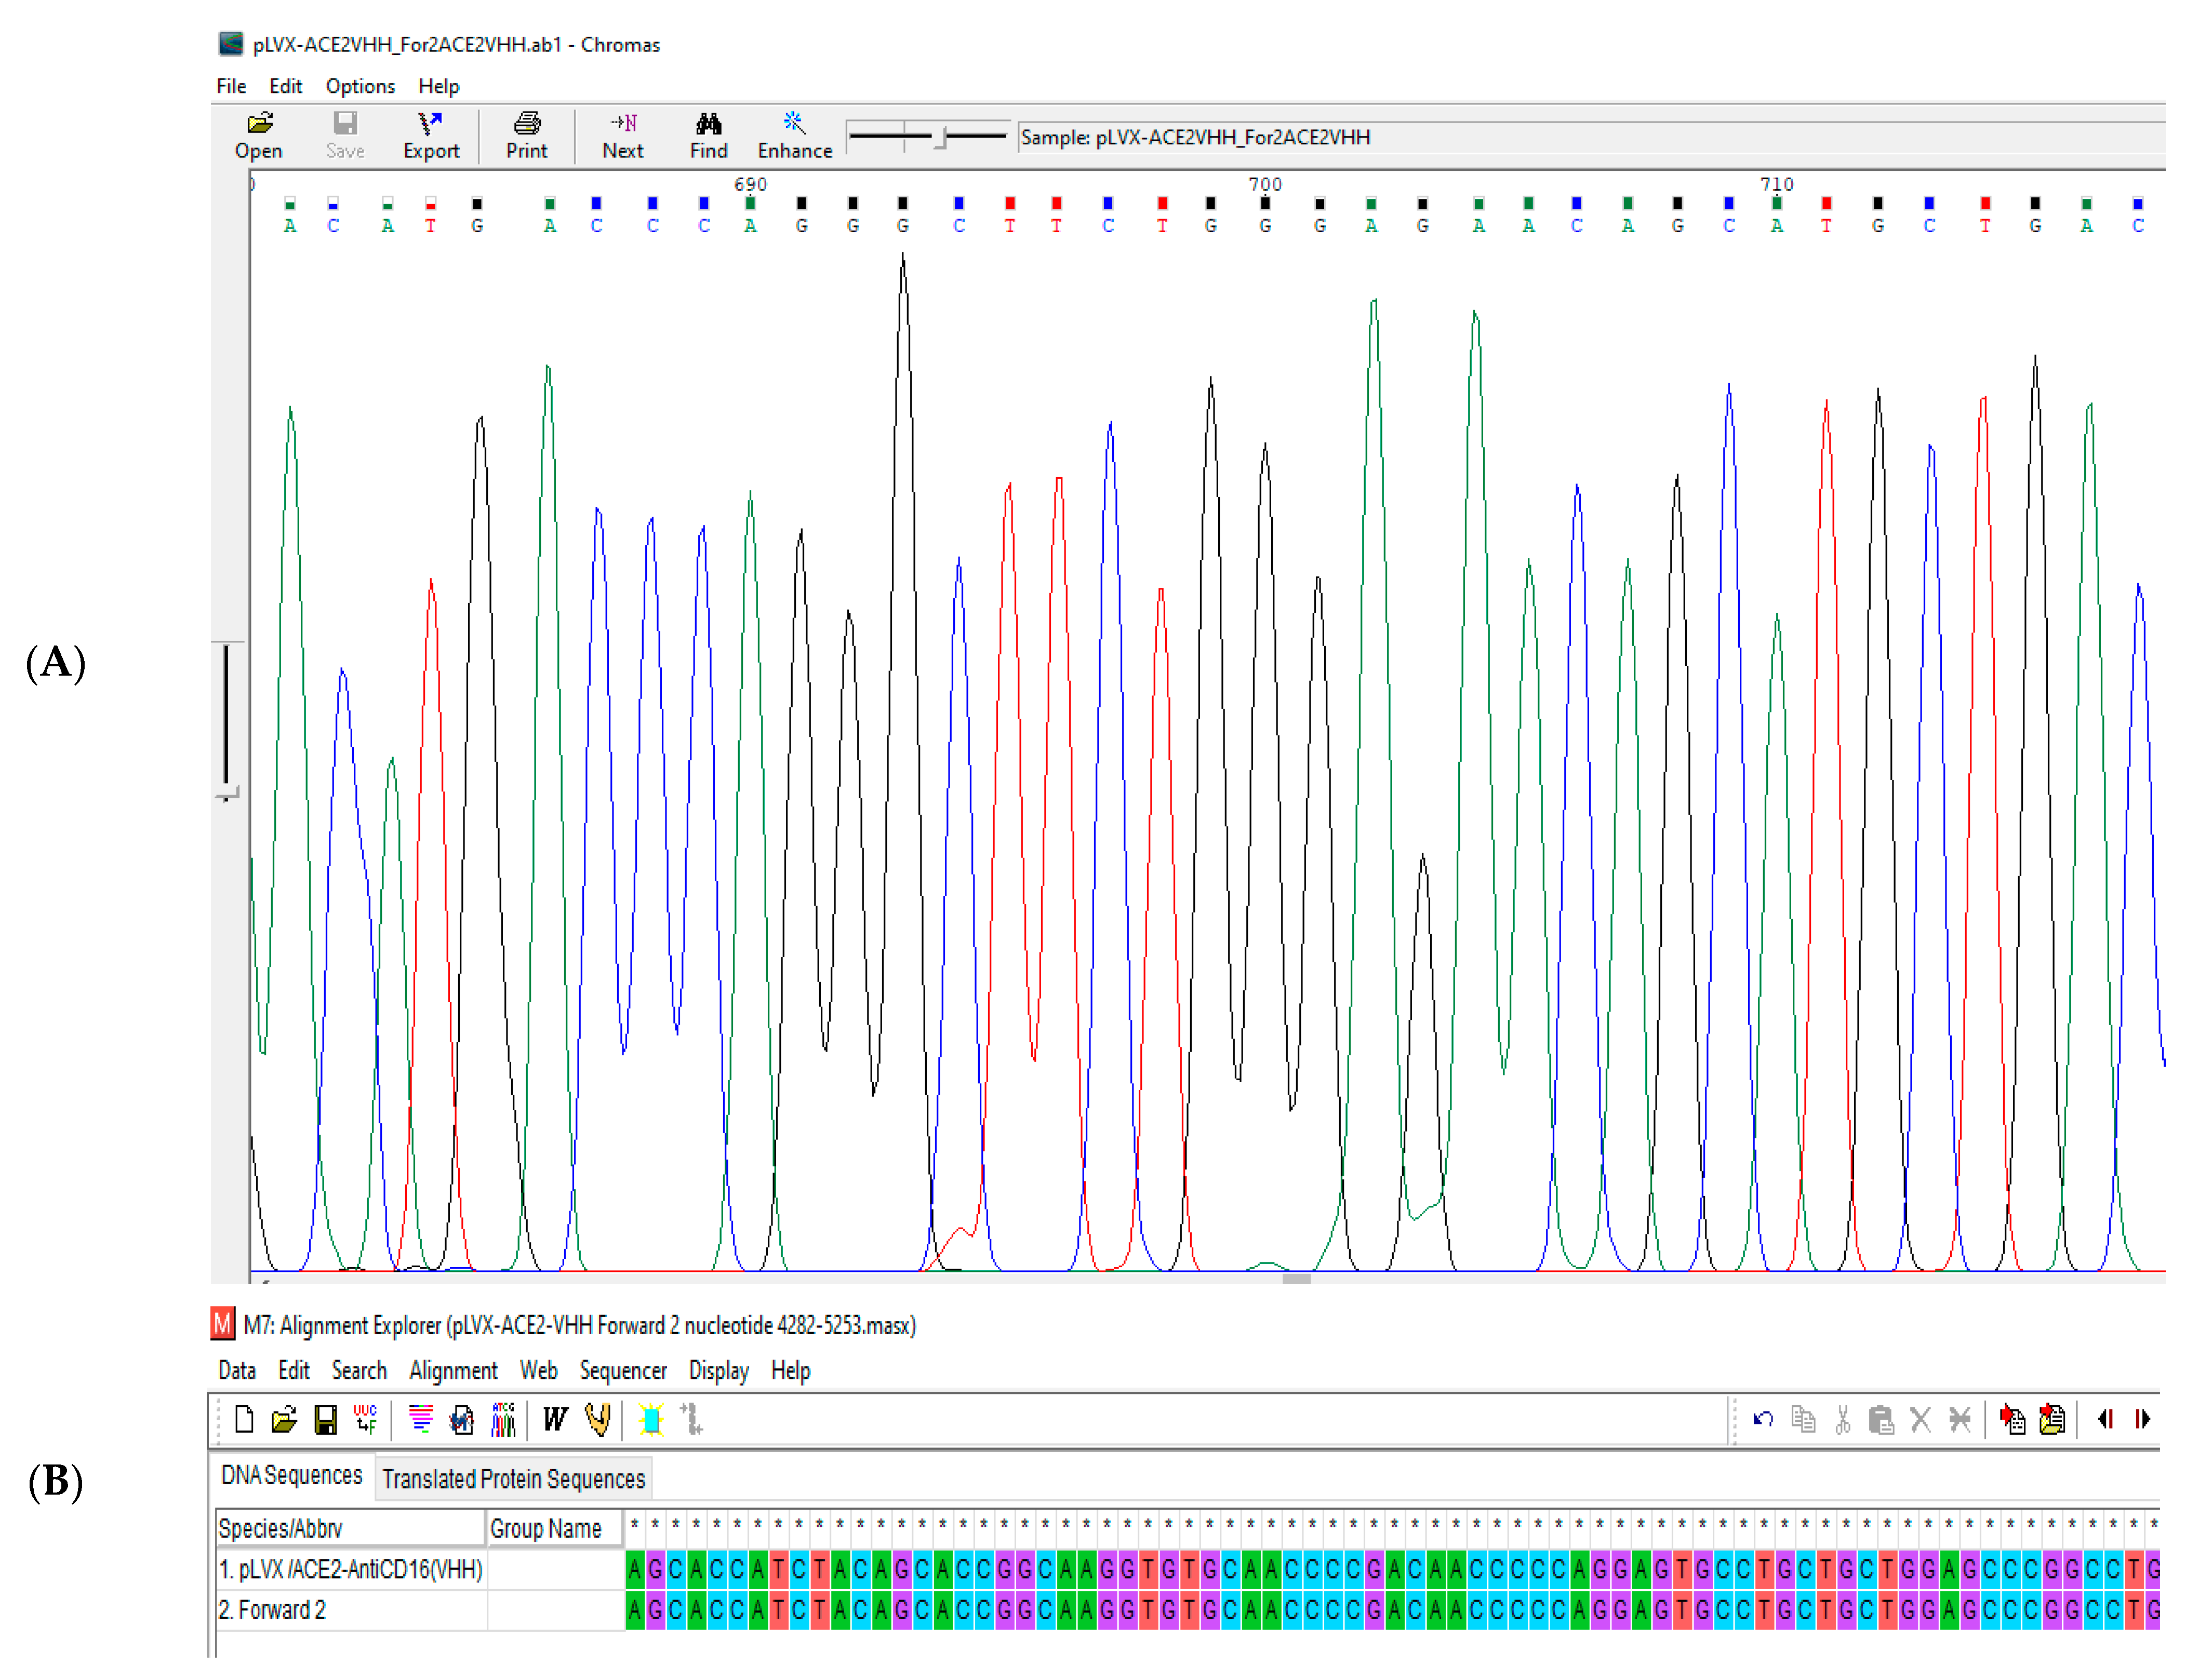
Task: Click the undo arrow in Alignment Explorer
Action: point(1763,1419)
